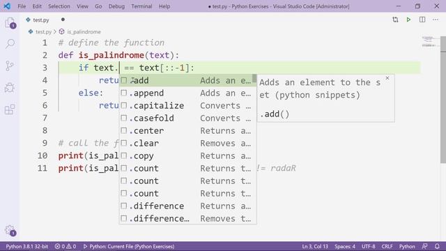Click the comment on line 1
The height and width of the screenshot is (251, 446).
[111, 43]
